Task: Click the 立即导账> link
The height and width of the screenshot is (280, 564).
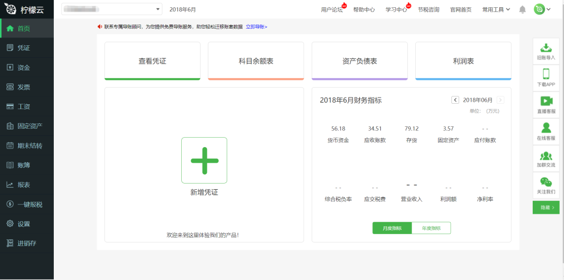Action: pyautogui.click(x=256, y=27)
